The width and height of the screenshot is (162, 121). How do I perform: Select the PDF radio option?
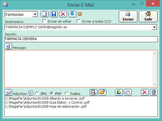pos(52,93)
